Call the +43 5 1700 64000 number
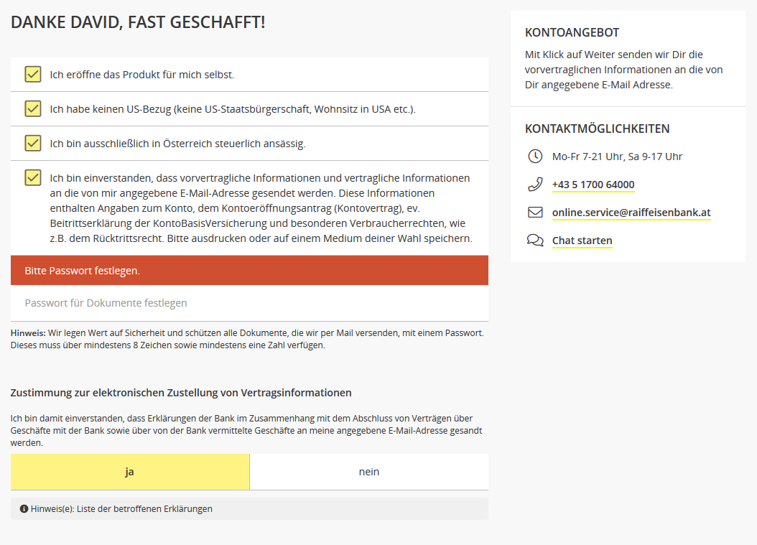Viewport: 757px width, 545px height. click(593, 184)
